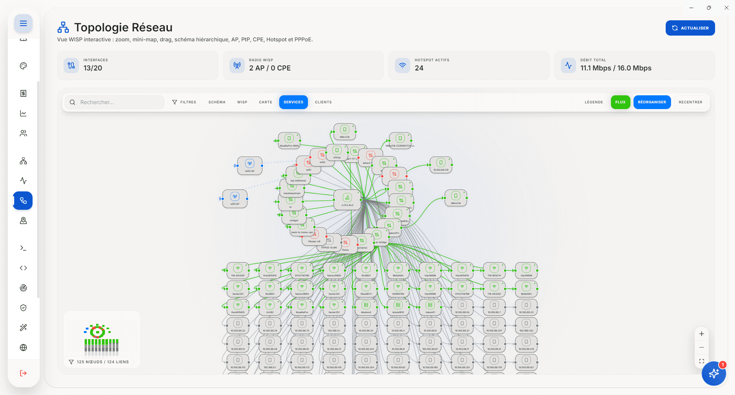Open the billing dollar icon in sidebar

point(23,93)
